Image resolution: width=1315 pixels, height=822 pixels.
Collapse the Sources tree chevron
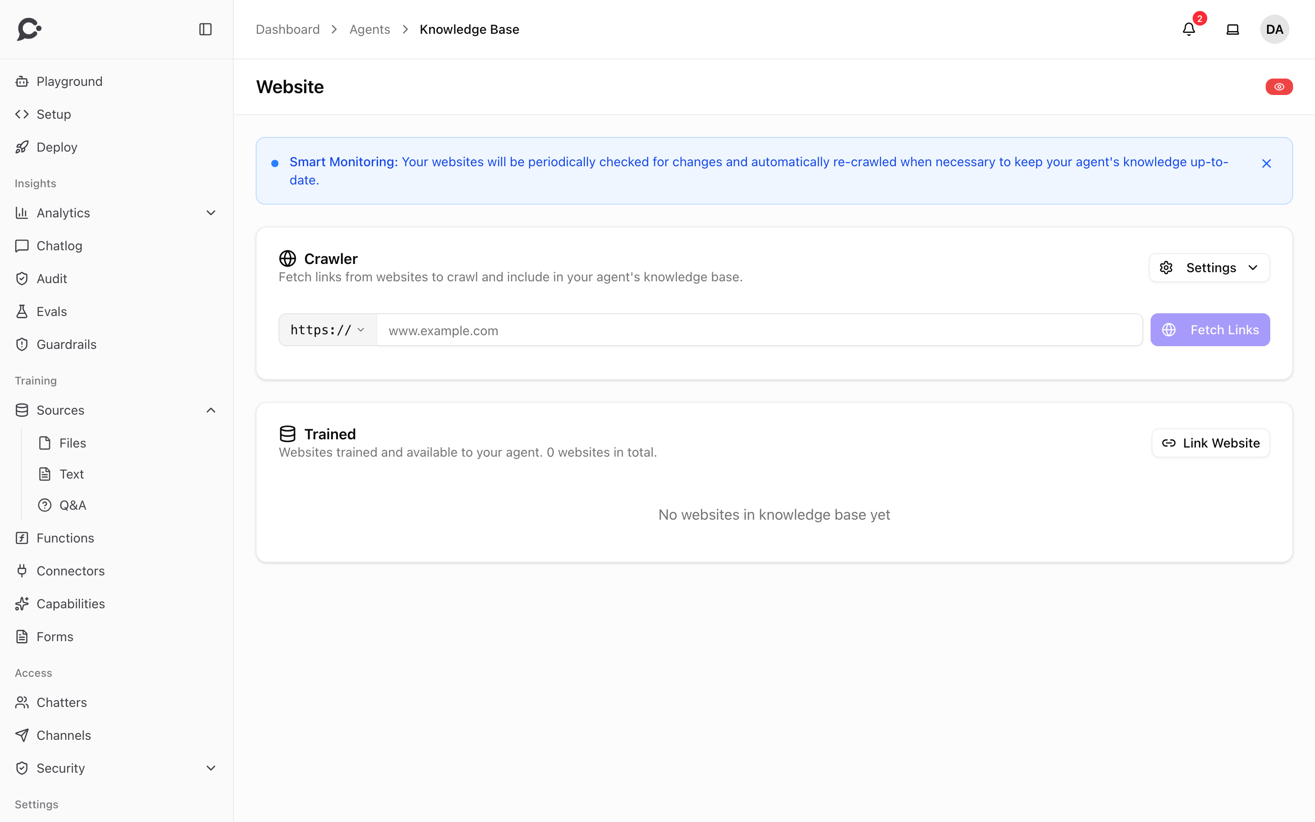[x=211, y=411]
